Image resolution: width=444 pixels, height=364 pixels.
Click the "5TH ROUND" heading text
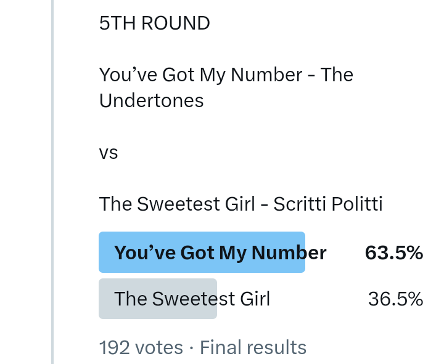pos(154,23)
